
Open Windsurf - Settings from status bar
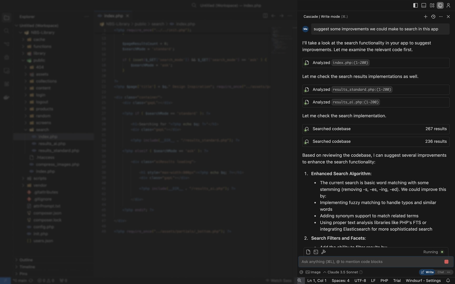coord(423,281)
